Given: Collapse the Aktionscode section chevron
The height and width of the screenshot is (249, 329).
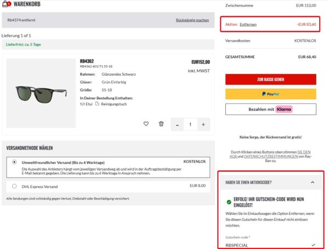Looking at the screenshot, I should (313, 182).
